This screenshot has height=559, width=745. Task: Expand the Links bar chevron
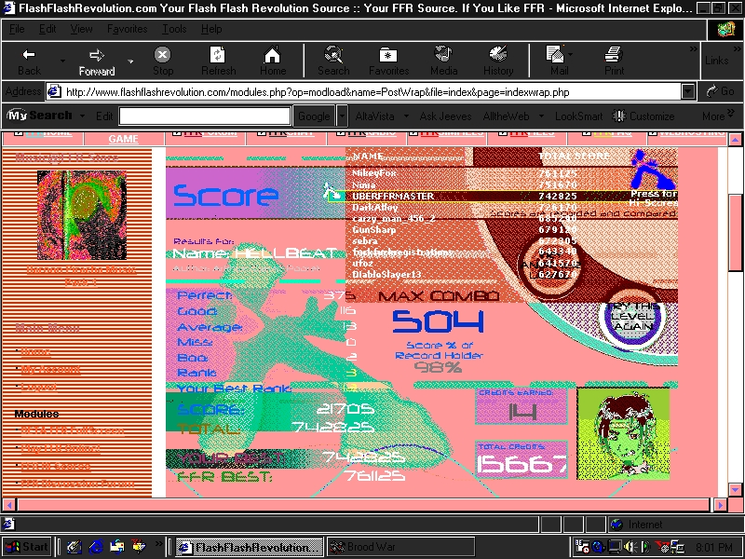pos(737,49)
